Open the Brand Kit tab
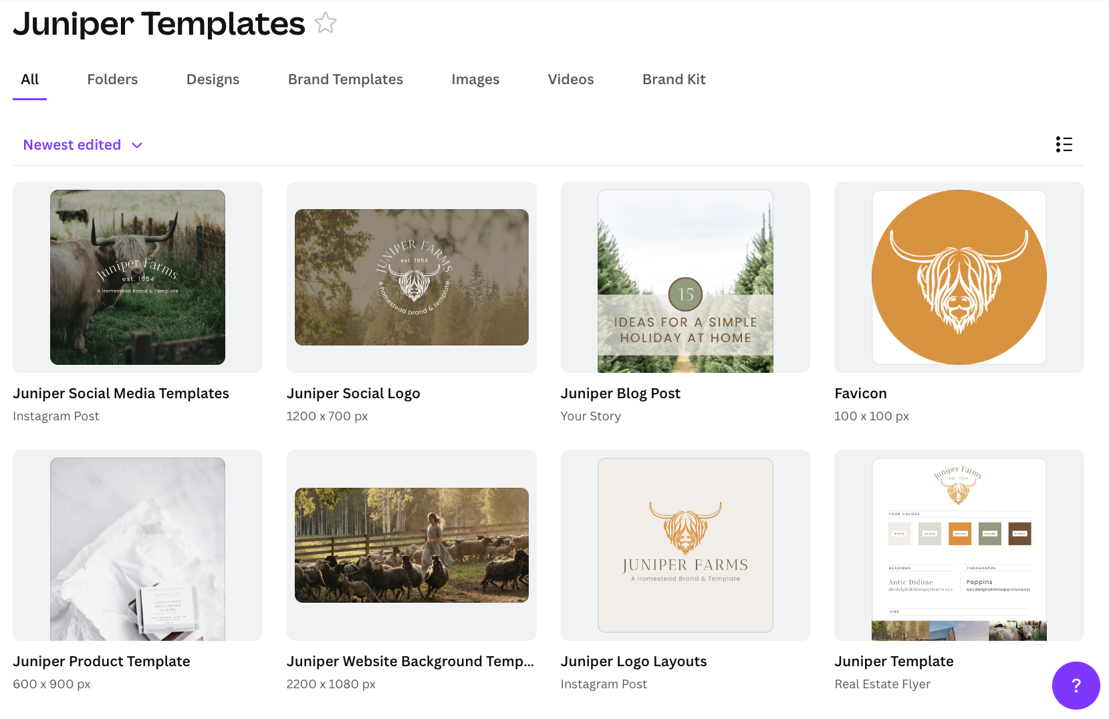This screenshot has width=1109, height=719. [674, 80]
